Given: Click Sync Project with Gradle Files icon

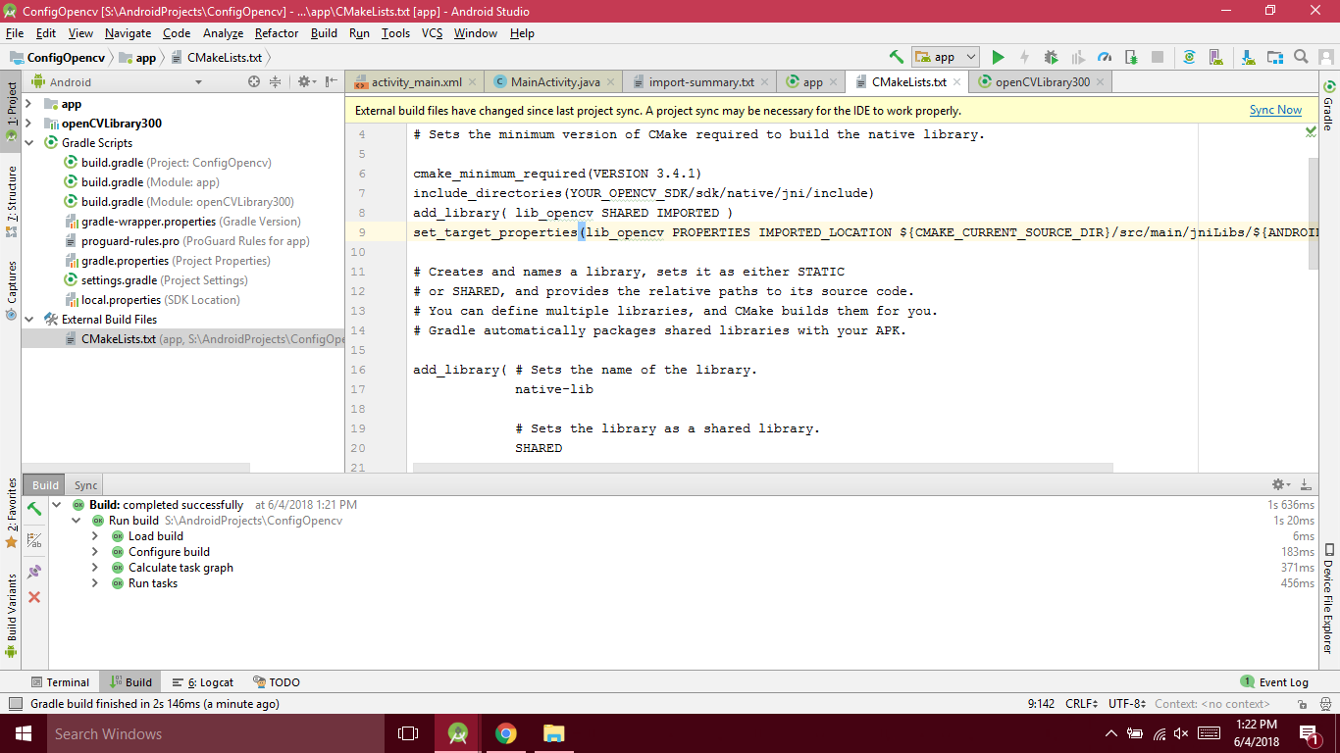Looking at the screenshot, I should click(1189, 58).
